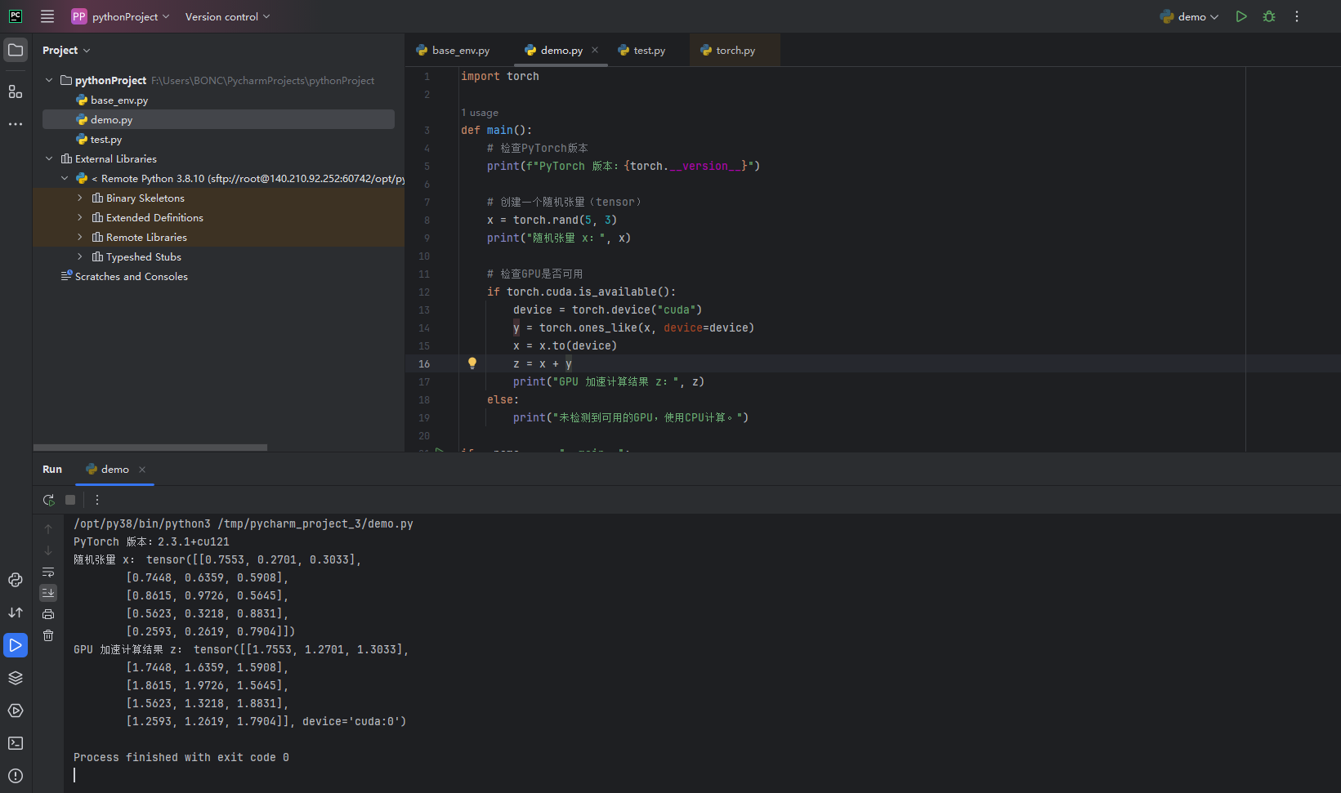Screen dimensions: 1341x793
Task: Open the Problems tool window
Action: click(x=16, y=776)
